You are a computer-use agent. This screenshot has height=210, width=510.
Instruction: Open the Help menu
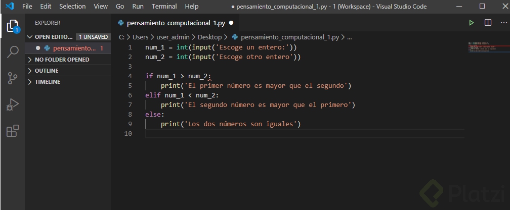click(192, 6)
